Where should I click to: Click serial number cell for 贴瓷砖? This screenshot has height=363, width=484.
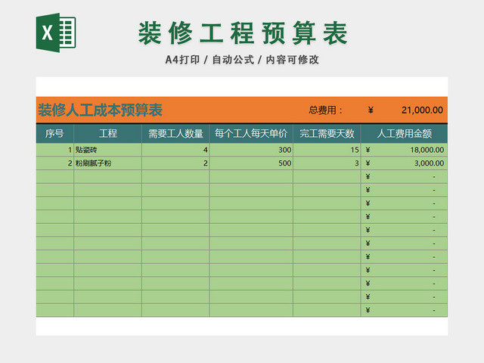point(54,150)
